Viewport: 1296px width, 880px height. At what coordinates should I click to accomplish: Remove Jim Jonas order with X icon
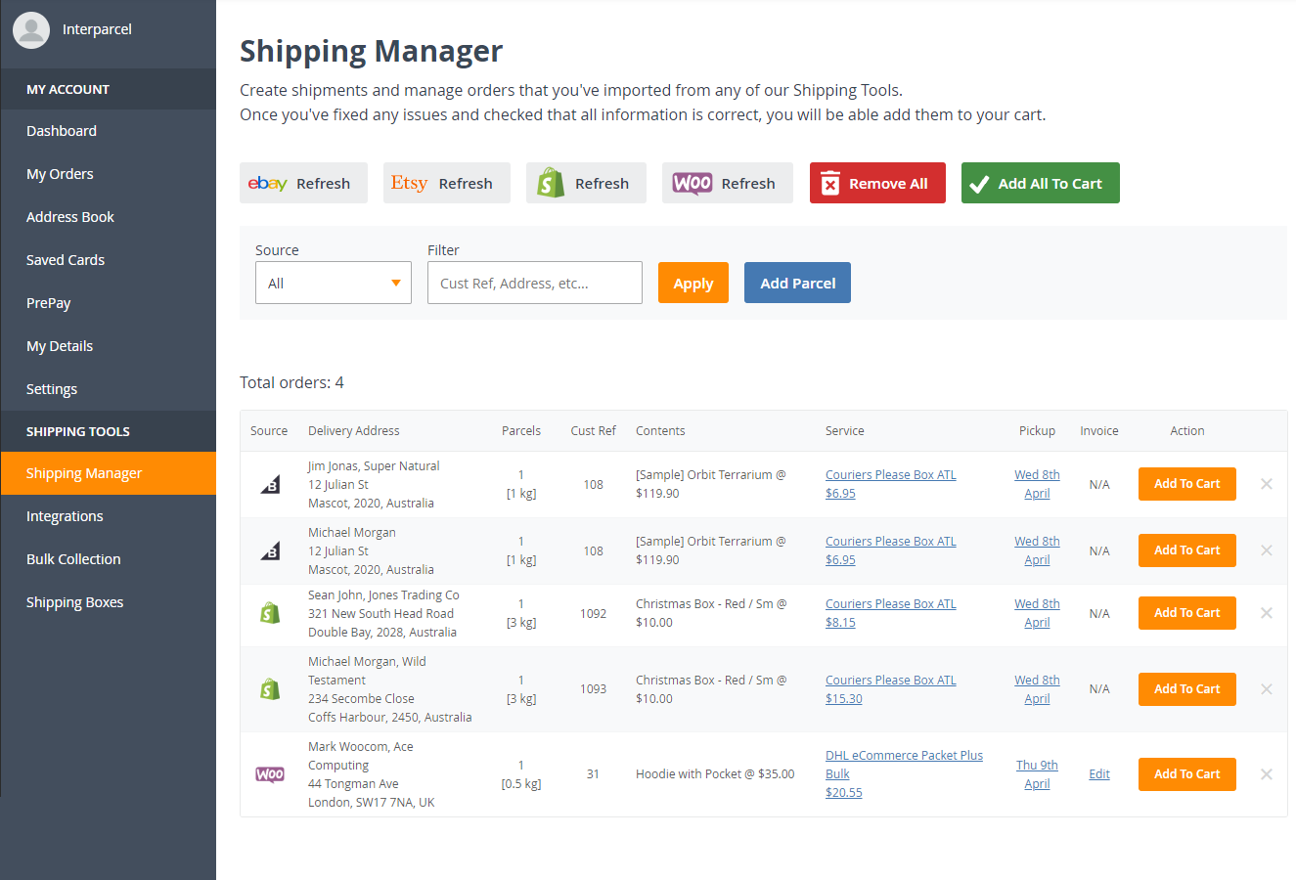coord(1266,484)
